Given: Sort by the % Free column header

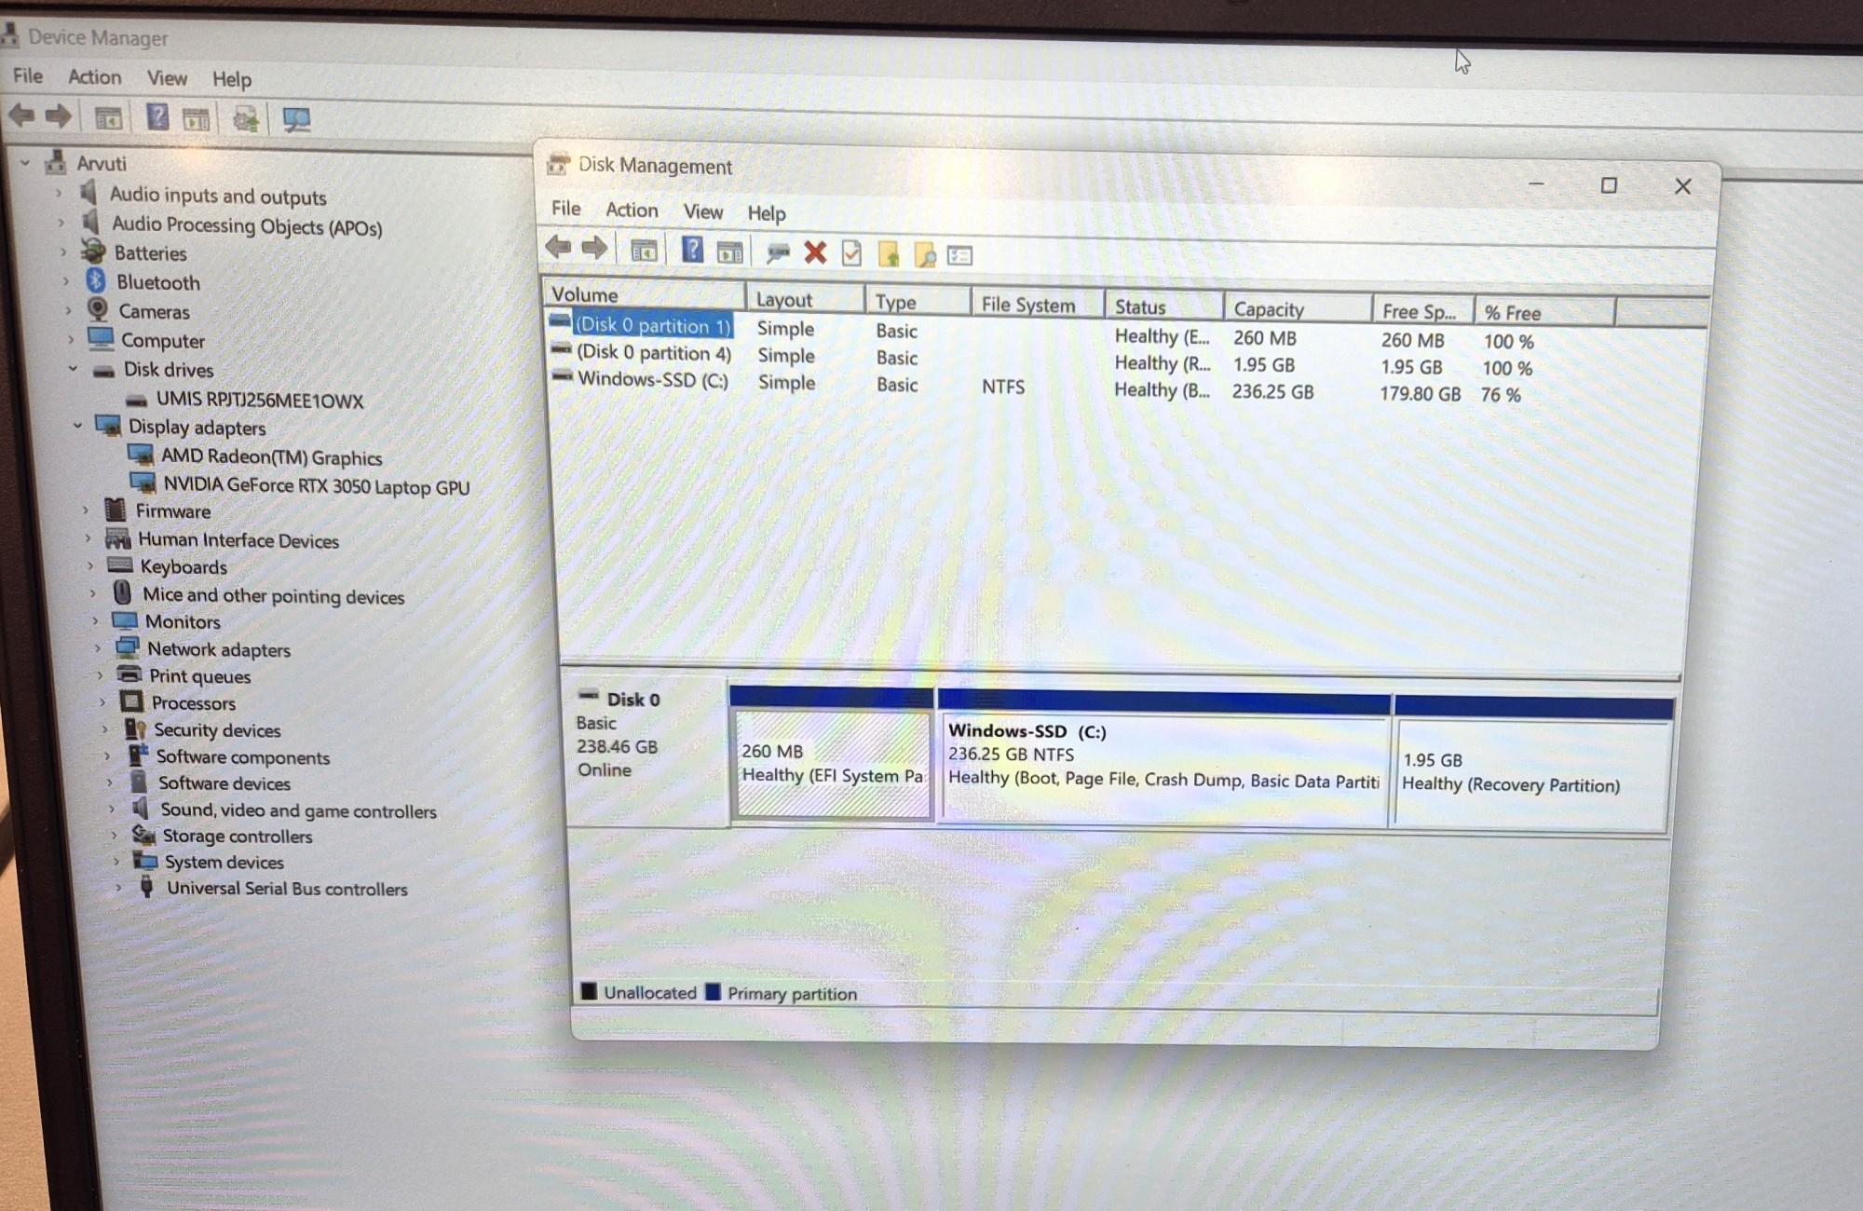Looking at the screenshot, I should pos(1544,313).
